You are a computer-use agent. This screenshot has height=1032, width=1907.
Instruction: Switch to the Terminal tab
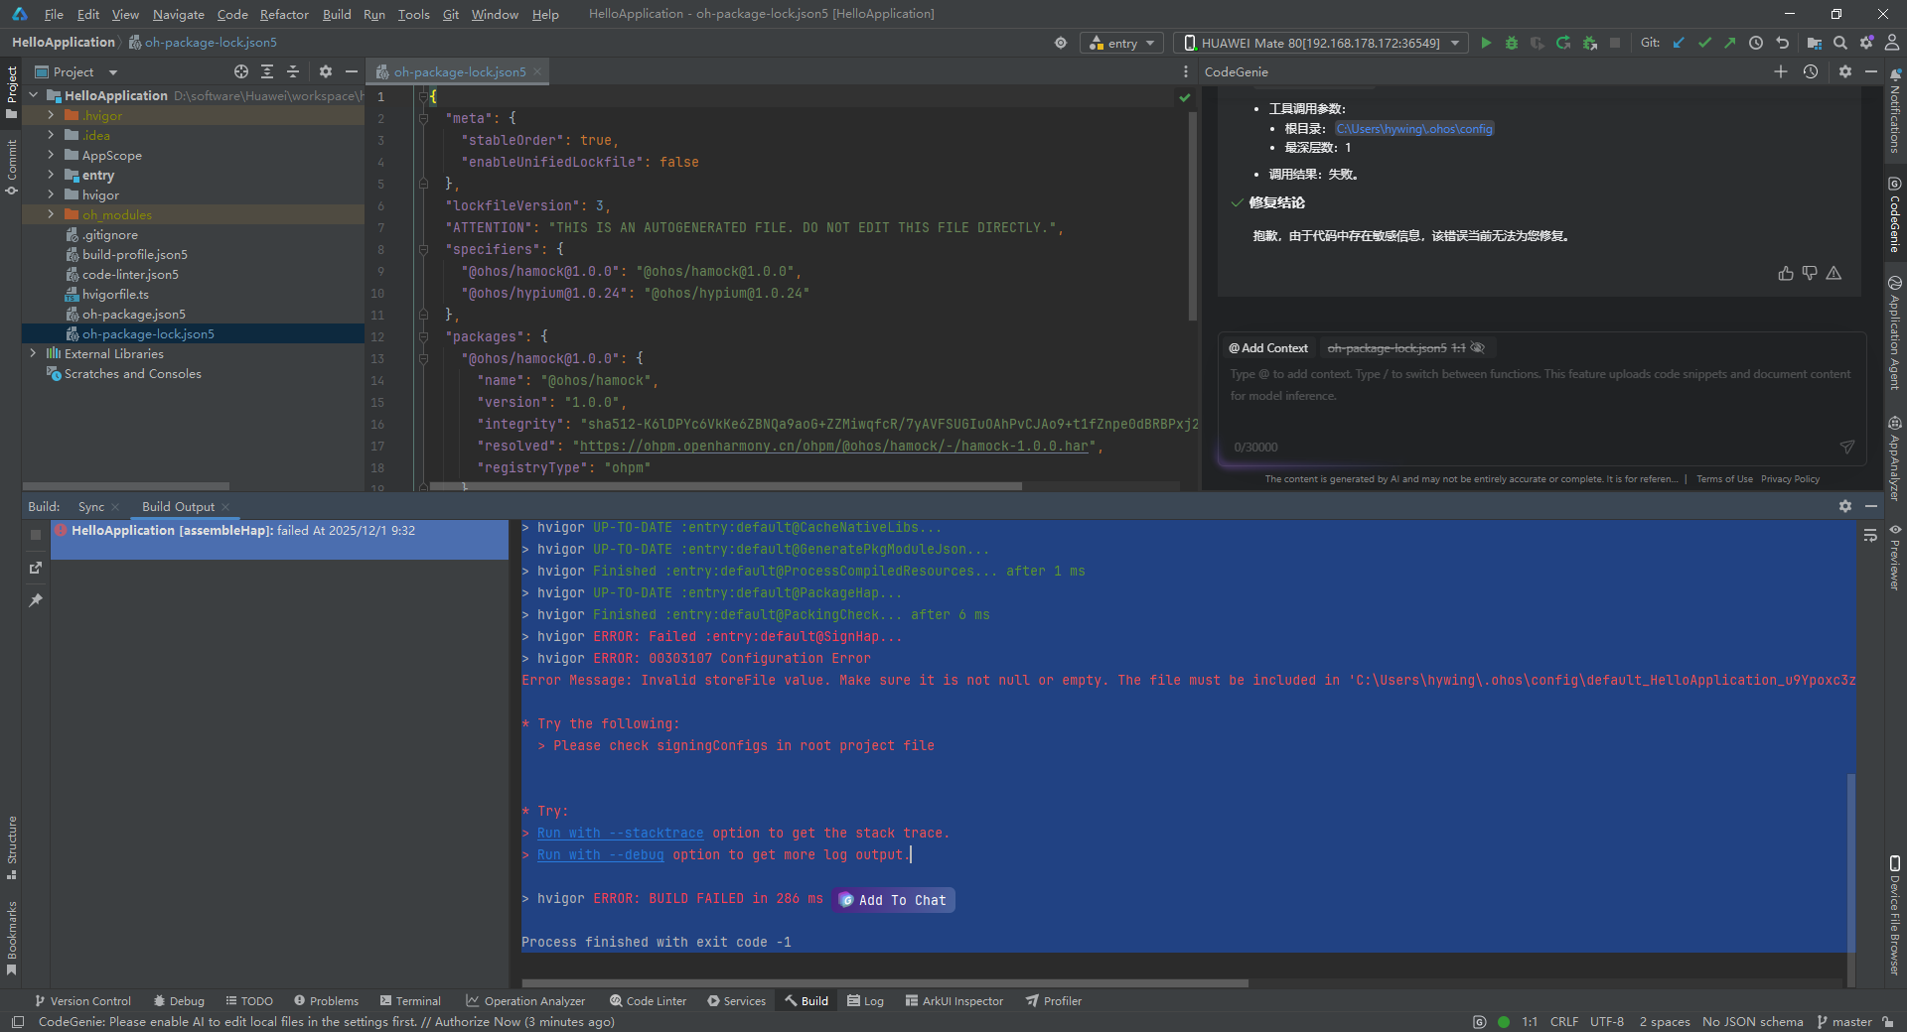coord(409,1001)
